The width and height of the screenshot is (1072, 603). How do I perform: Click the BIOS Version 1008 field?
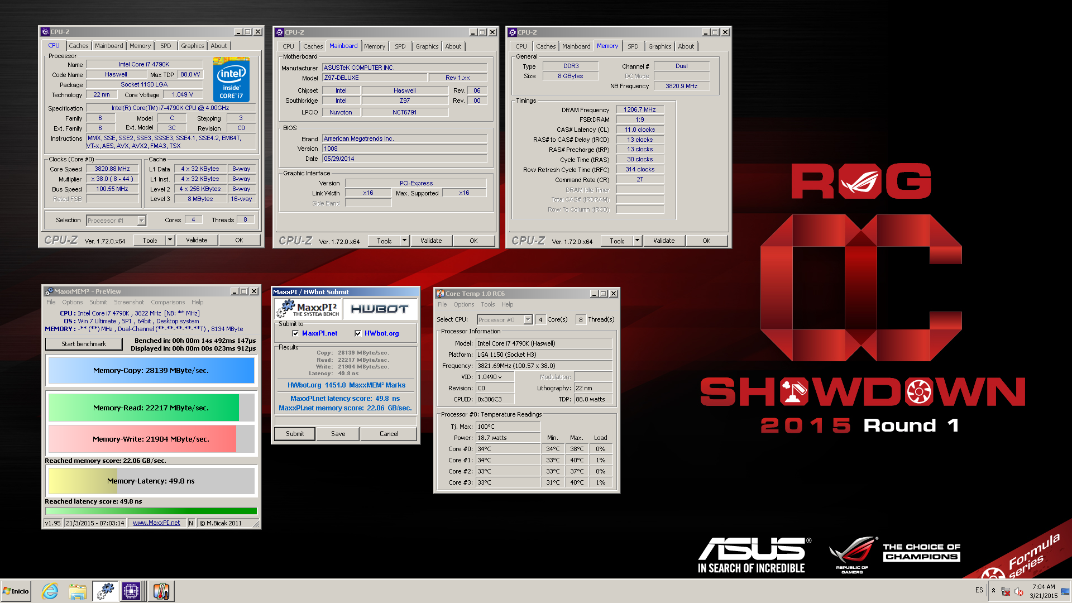(x=405, y=149)
